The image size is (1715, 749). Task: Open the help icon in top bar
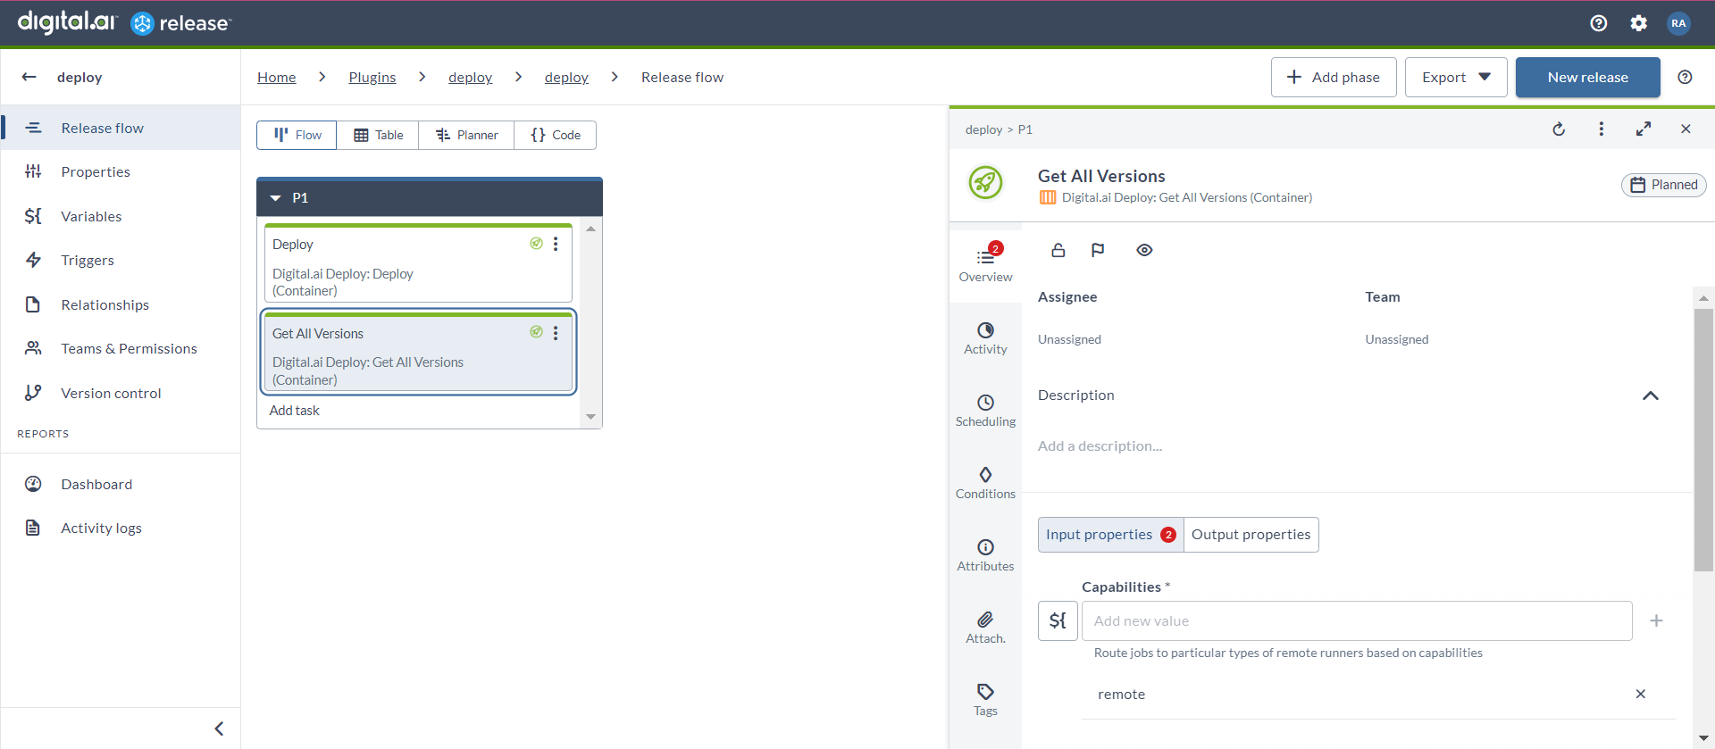coord(1599,23)
